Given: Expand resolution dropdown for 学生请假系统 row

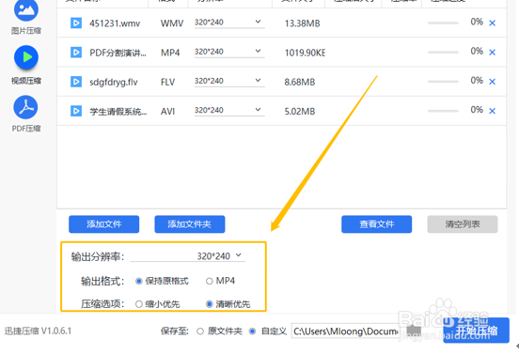Looking at the screenshot, I should pyautogui.click(x=259, y=110).
